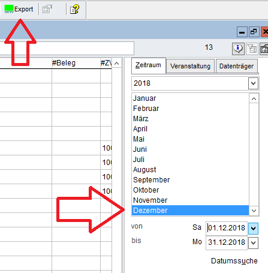Click the green Export icon

(x=9, y=9)
